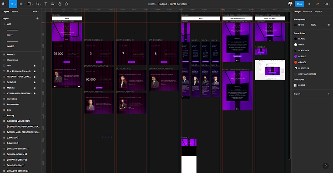
Task: Select the Text tool
Action: tap(45, 4)
